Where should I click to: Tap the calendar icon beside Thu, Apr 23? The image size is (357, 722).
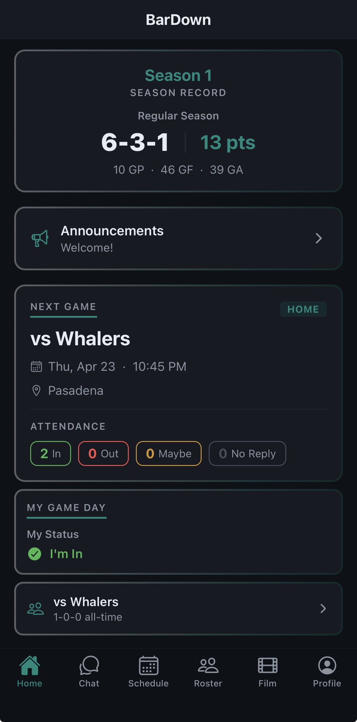point(36,367)
